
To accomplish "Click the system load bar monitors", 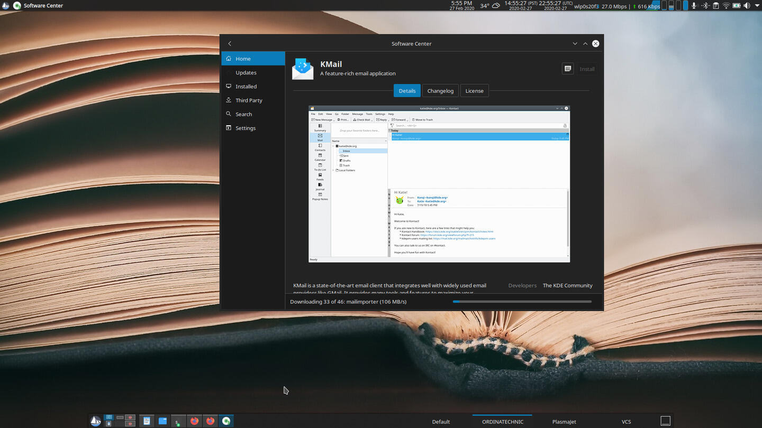I will click(675, 6).
